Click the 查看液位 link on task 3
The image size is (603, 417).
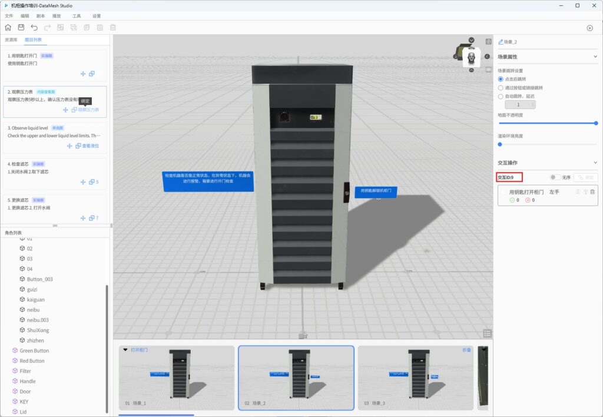coord(90,145)
